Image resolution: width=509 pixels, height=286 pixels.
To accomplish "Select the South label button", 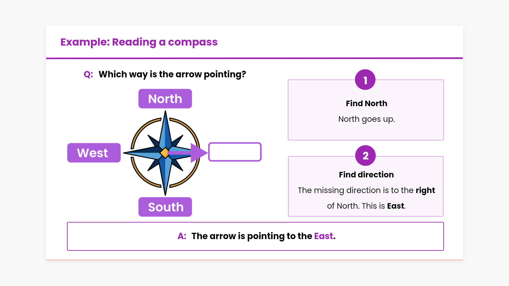I will point(165,207).
